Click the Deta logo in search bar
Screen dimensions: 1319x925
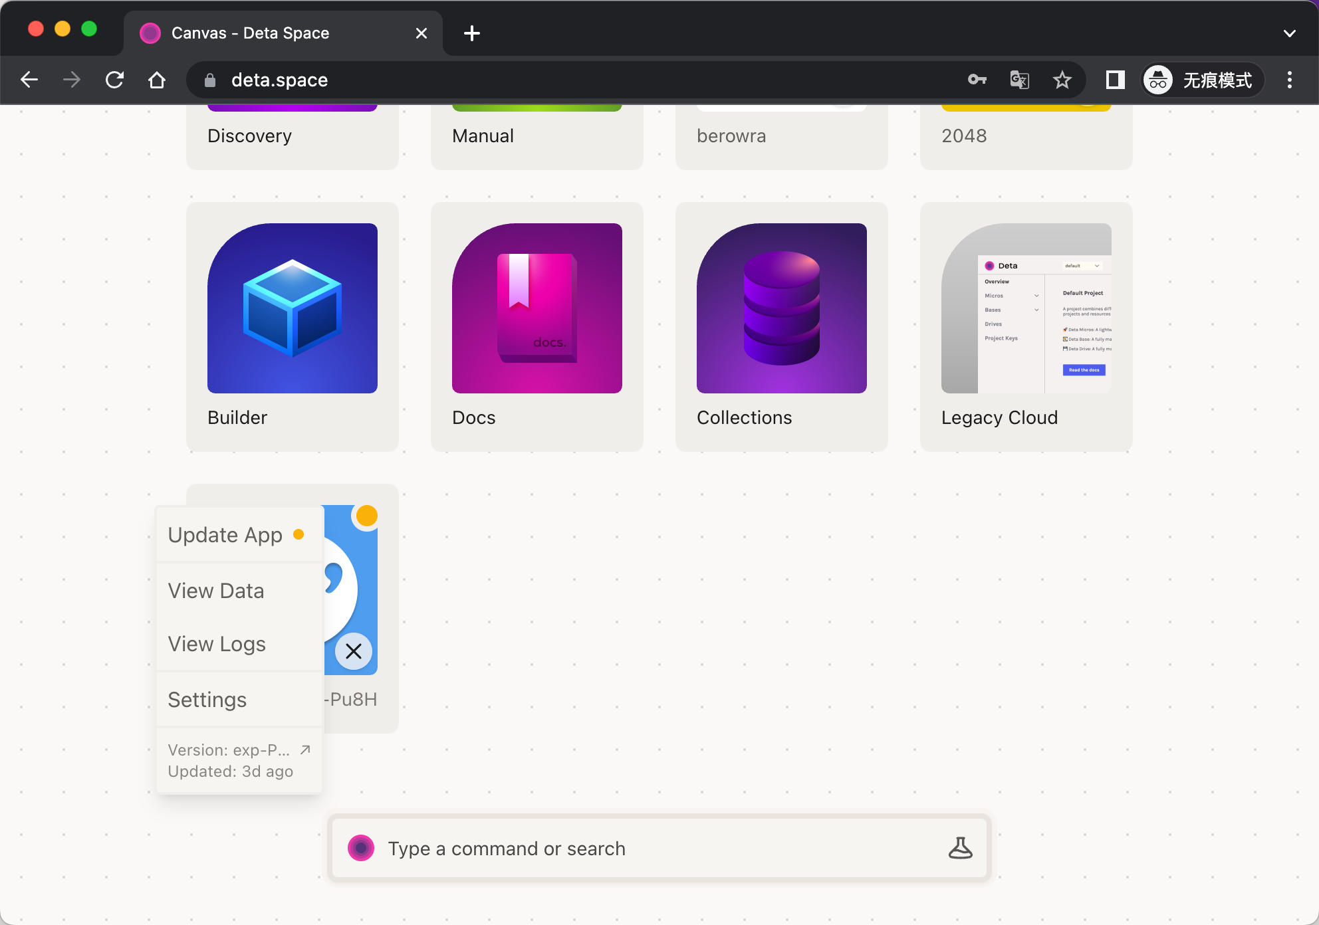(x=361, y=848)
